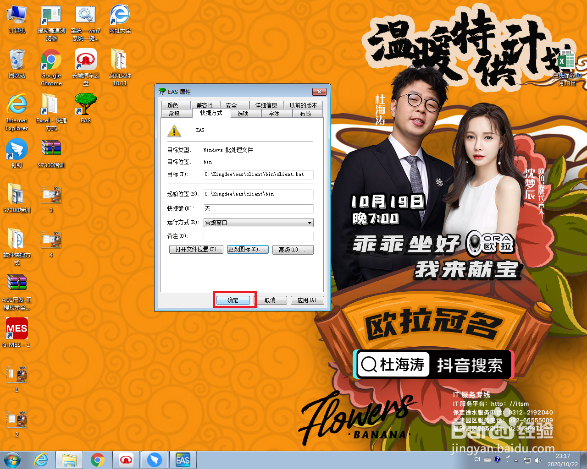Select the desktop image file named 1
The width and height of the screenshot is (587, 469).
tap(17, 379)
